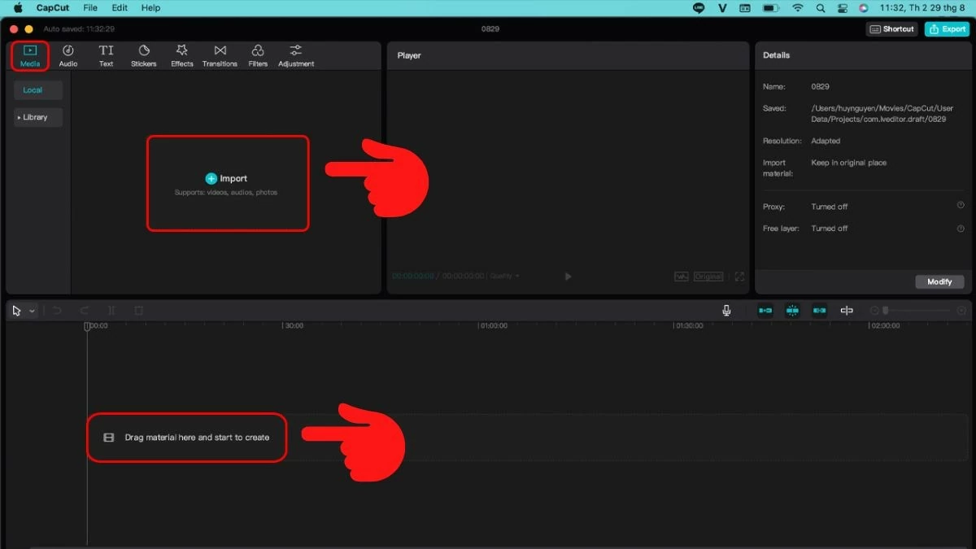This screenshot has height=549, width=976.
Task: Click the Export button
Action: pos(947,29)
